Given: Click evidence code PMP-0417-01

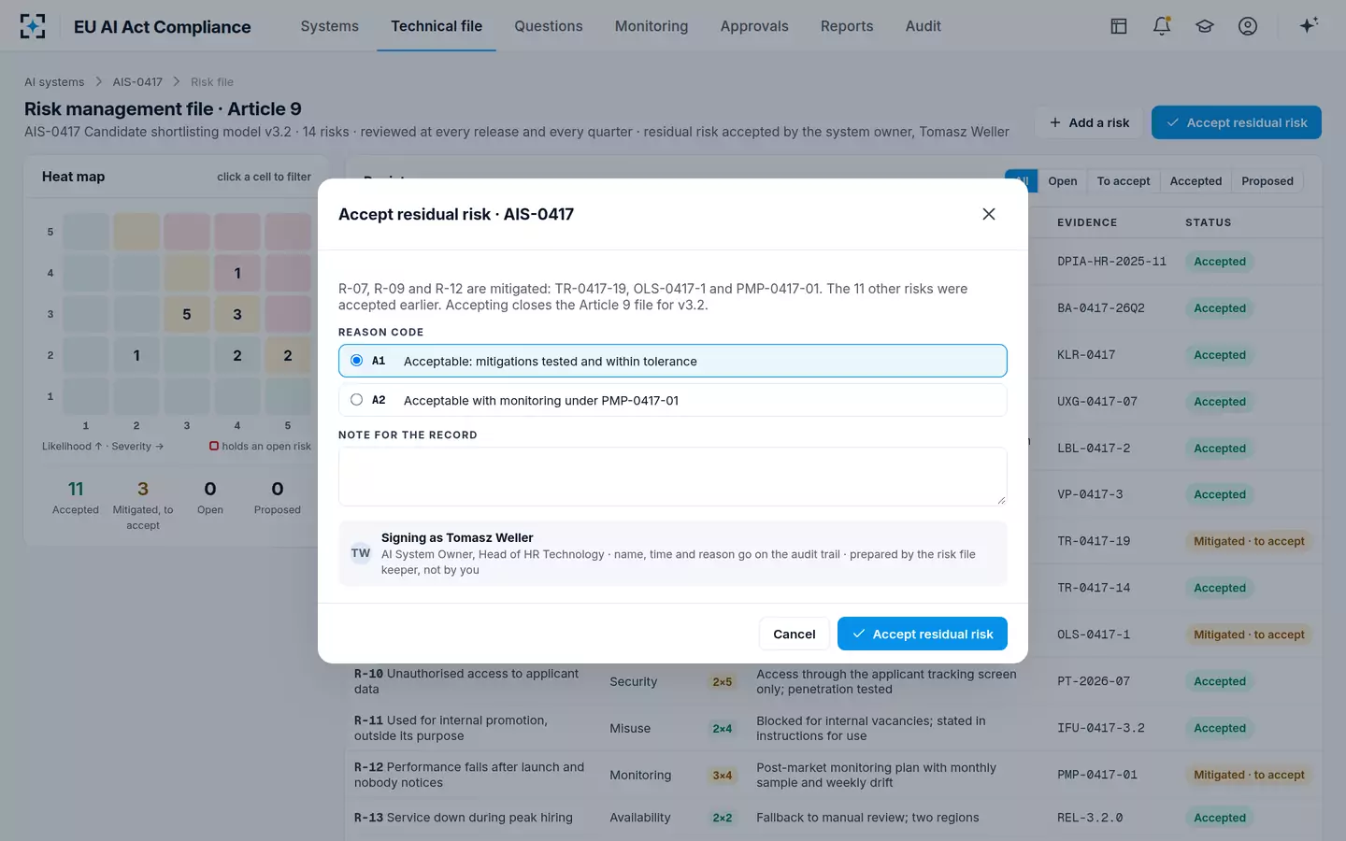Looking at the screenshot, I should pyautogui.click(x=1097, y=775).
